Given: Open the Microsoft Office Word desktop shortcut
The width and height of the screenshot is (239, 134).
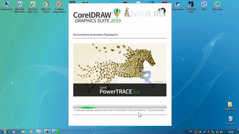Looking at the screenshot, I should 20,7.
